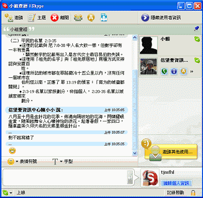Screen dimensions: 203x198
Task: Expand more actions chevron for 信望愛資訊
Action: pyautogui.click(x=192, y=71)
